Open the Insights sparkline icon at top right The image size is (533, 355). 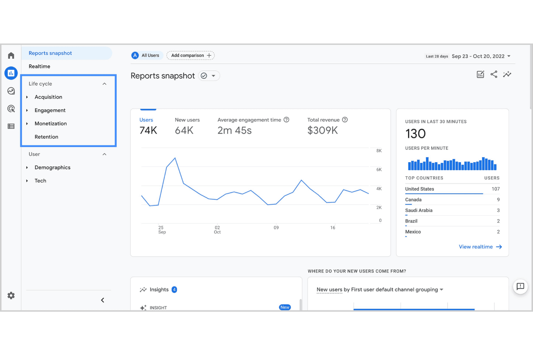(507, 74)
